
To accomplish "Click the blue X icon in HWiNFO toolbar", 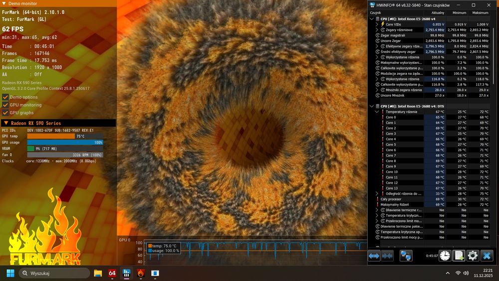I will (487, 256).
